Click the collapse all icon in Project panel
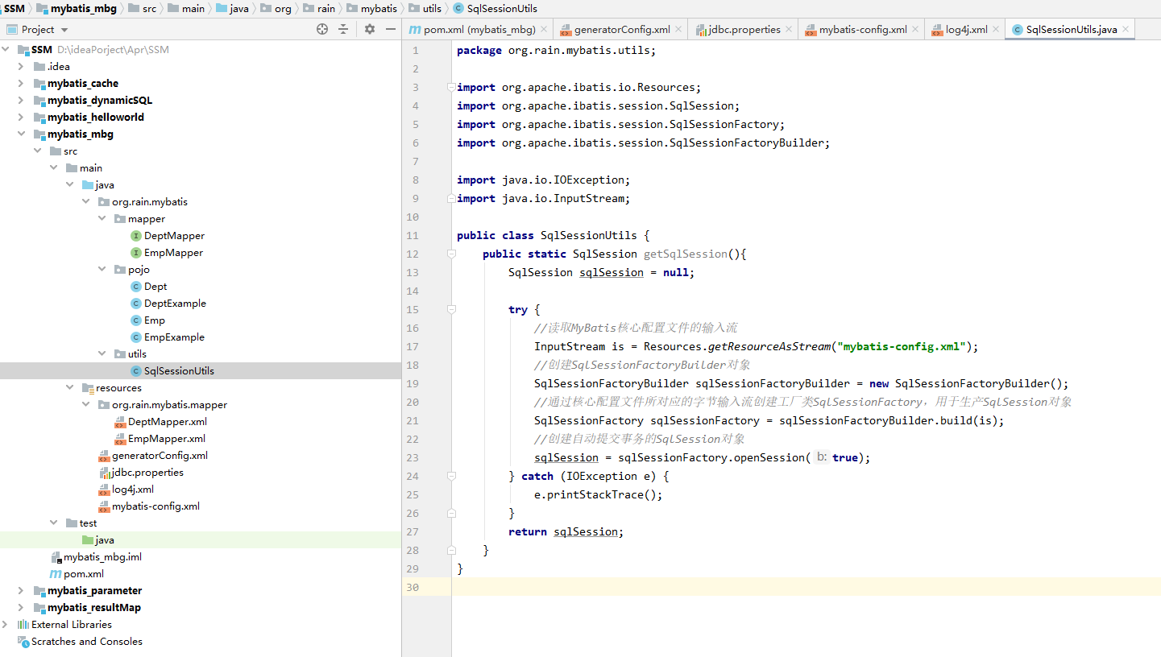This screenshot has height=657, width=1161. pyautogui.click(x=343, y=29)
